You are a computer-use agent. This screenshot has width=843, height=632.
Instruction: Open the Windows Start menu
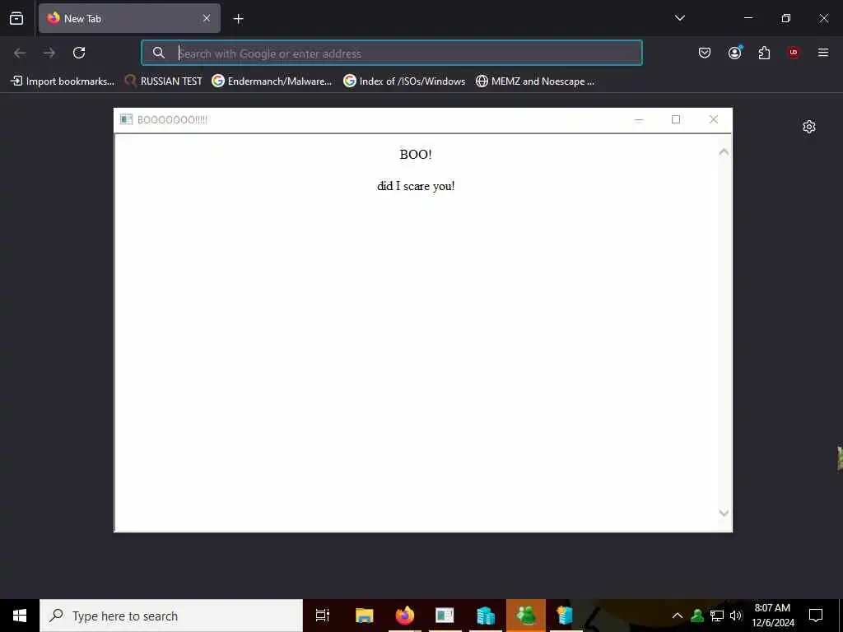point(20,616)
